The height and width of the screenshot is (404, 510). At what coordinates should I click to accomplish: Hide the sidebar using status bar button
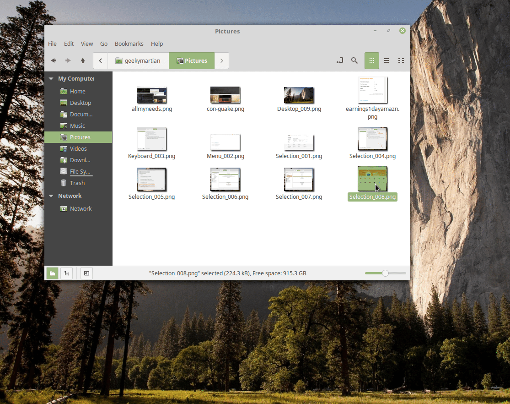pyautogui.click(x=86, y=273)
